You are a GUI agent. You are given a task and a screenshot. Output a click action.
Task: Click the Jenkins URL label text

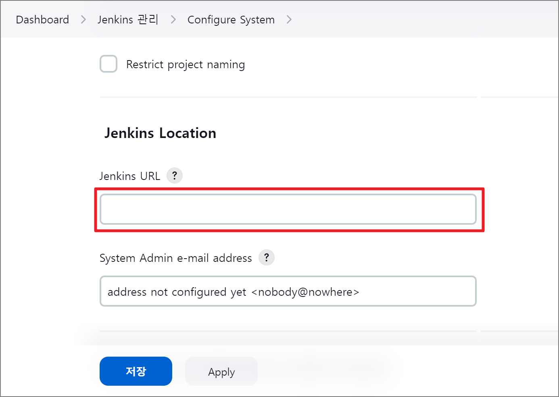pos(130,176)
